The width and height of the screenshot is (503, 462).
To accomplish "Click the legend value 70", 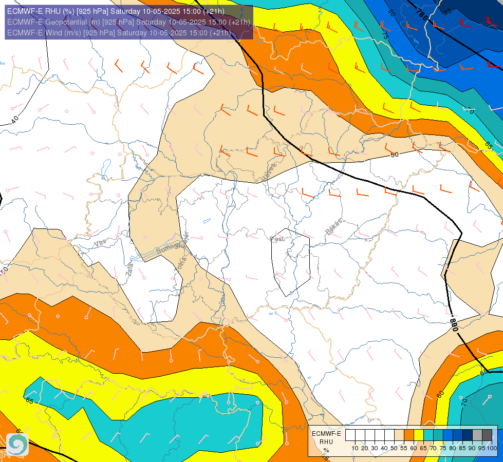I will [433, 449].
